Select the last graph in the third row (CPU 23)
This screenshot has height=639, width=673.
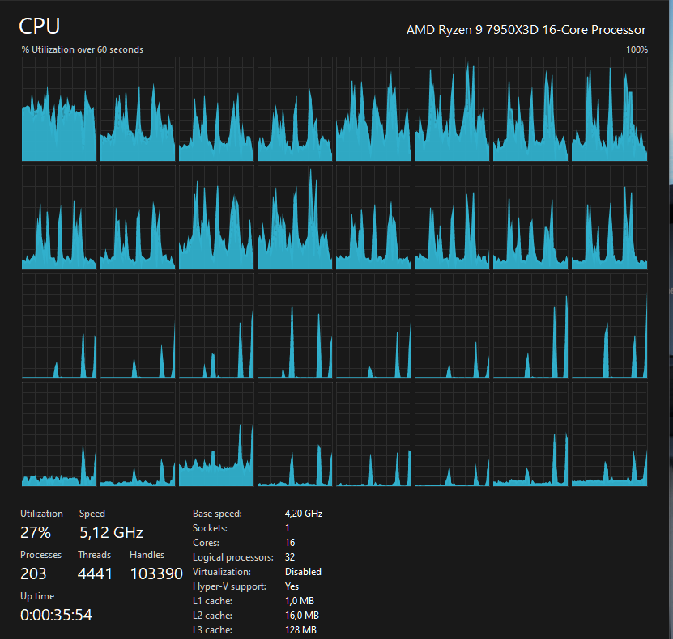(610, 326)
